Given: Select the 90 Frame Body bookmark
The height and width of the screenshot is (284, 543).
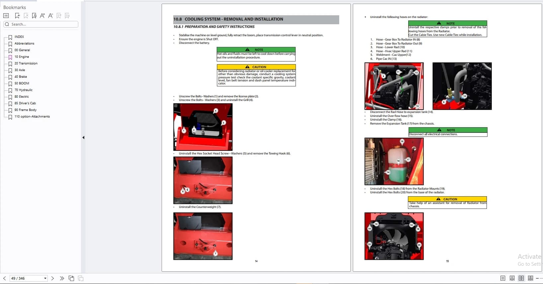Looking at the screenshot, I should 26,110.
